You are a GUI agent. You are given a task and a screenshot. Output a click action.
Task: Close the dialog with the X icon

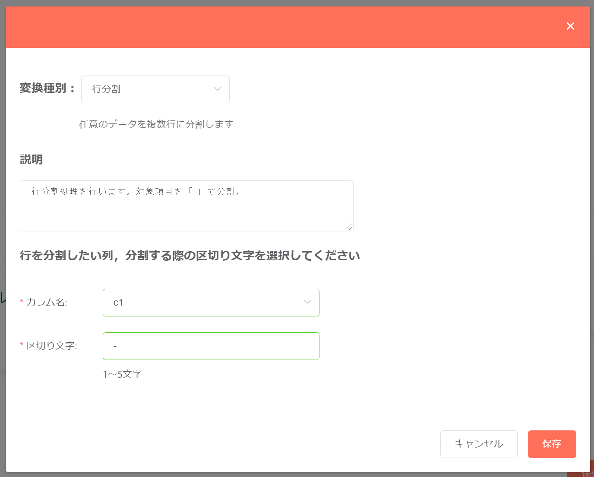coord(570,26)
